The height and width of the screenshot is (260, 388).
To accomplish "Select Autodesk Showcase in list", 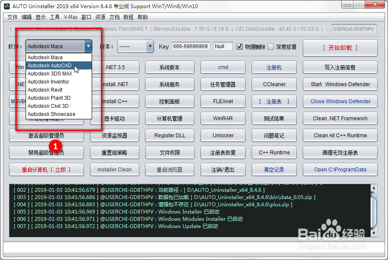I will [x=59, y=114].
